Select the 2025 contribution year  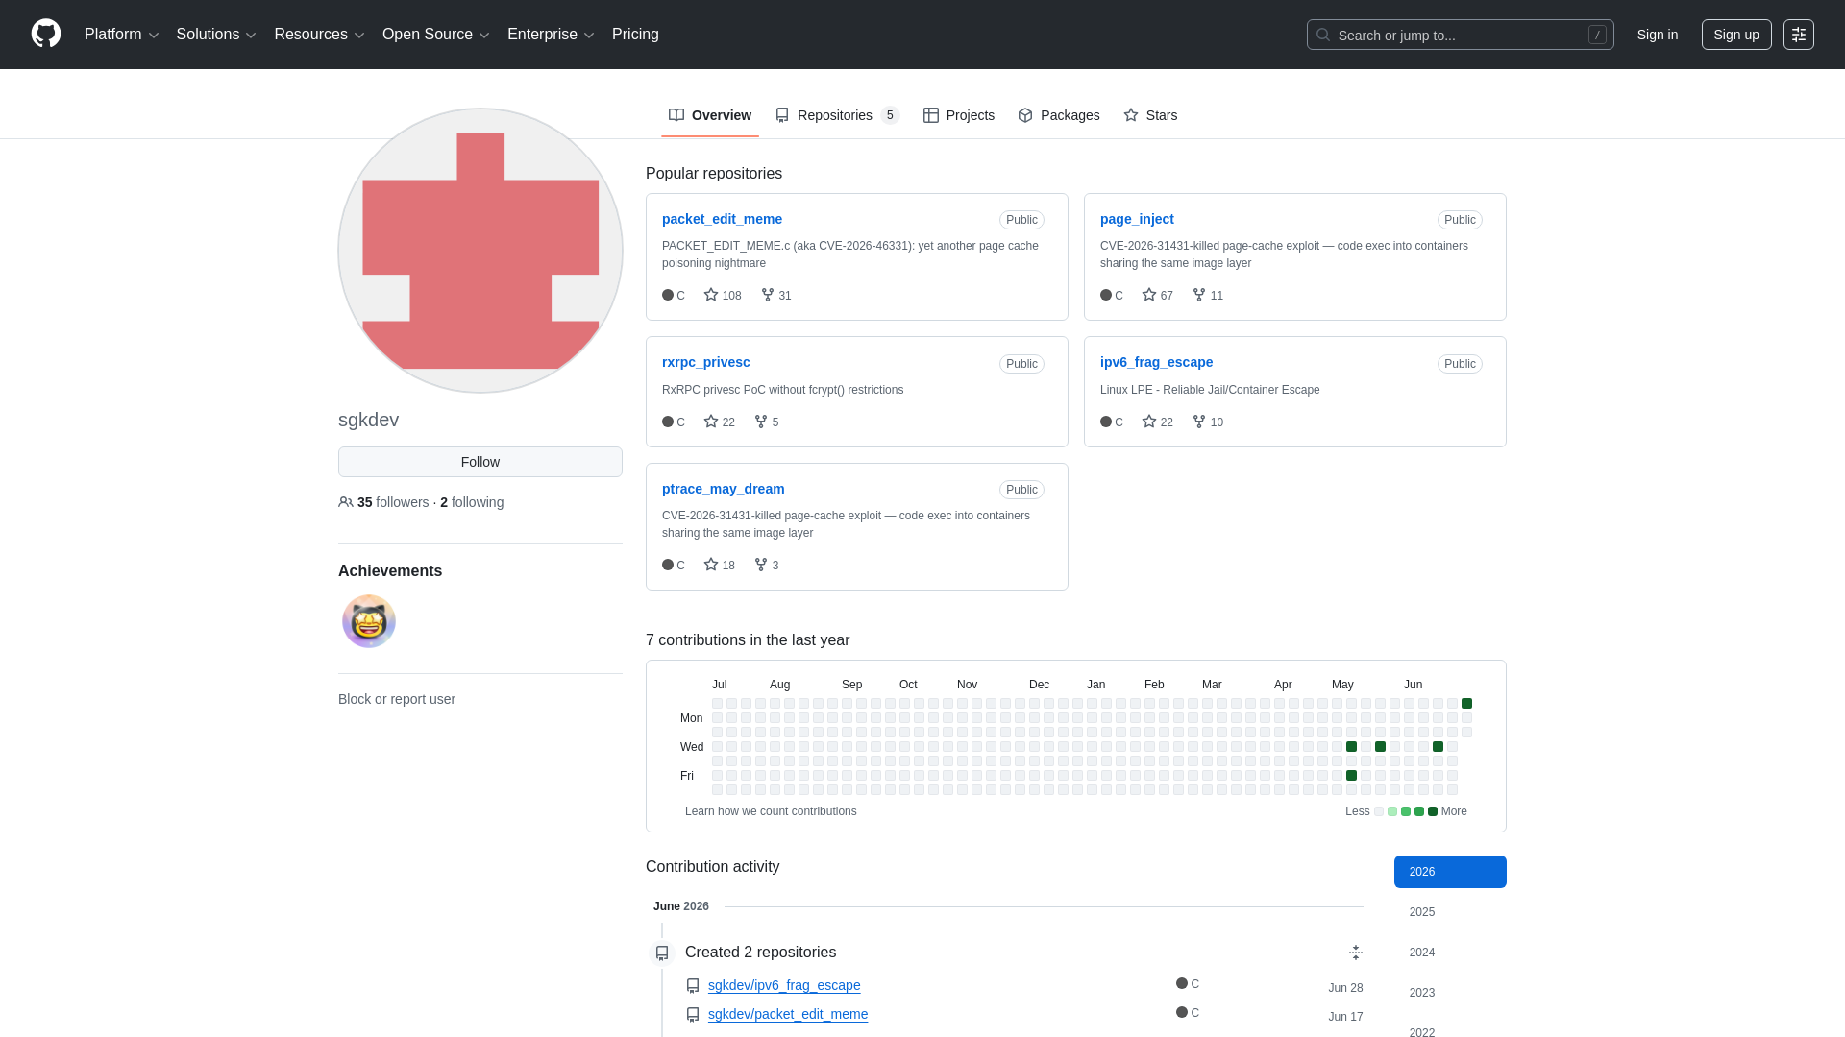1450,912
